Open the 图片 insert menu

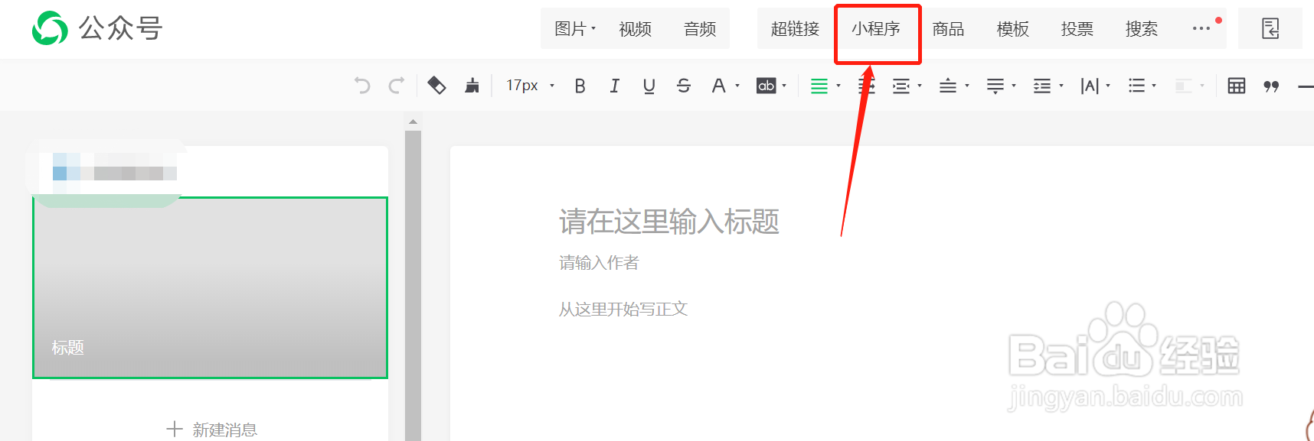tap(574, 29)
